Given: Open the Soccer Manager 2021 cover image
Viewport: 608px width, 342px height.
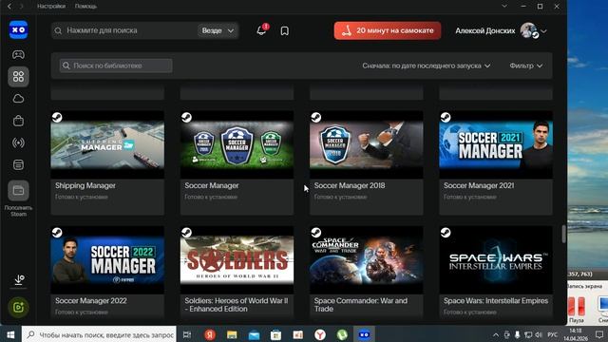Looking at the screenshot, I should point(496,144).
